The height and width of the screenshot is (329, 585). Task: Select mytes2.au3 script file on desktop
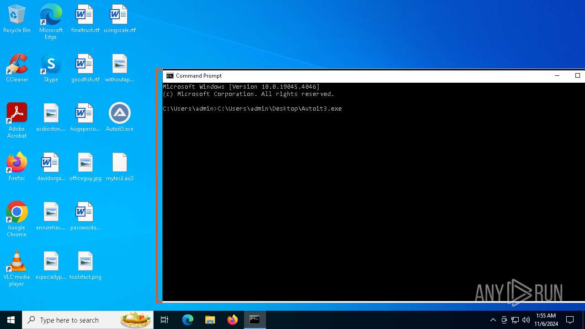(x=120, y=167)
